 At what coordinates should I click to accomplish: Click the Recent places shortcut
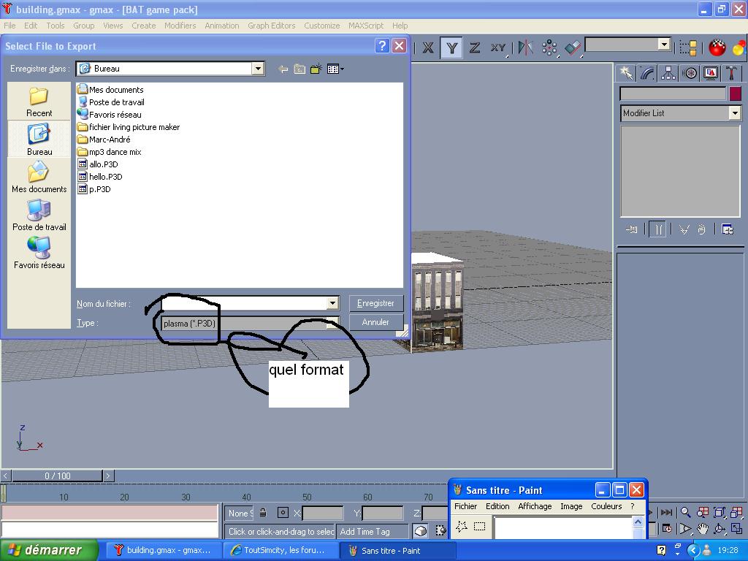coord(39,102)
